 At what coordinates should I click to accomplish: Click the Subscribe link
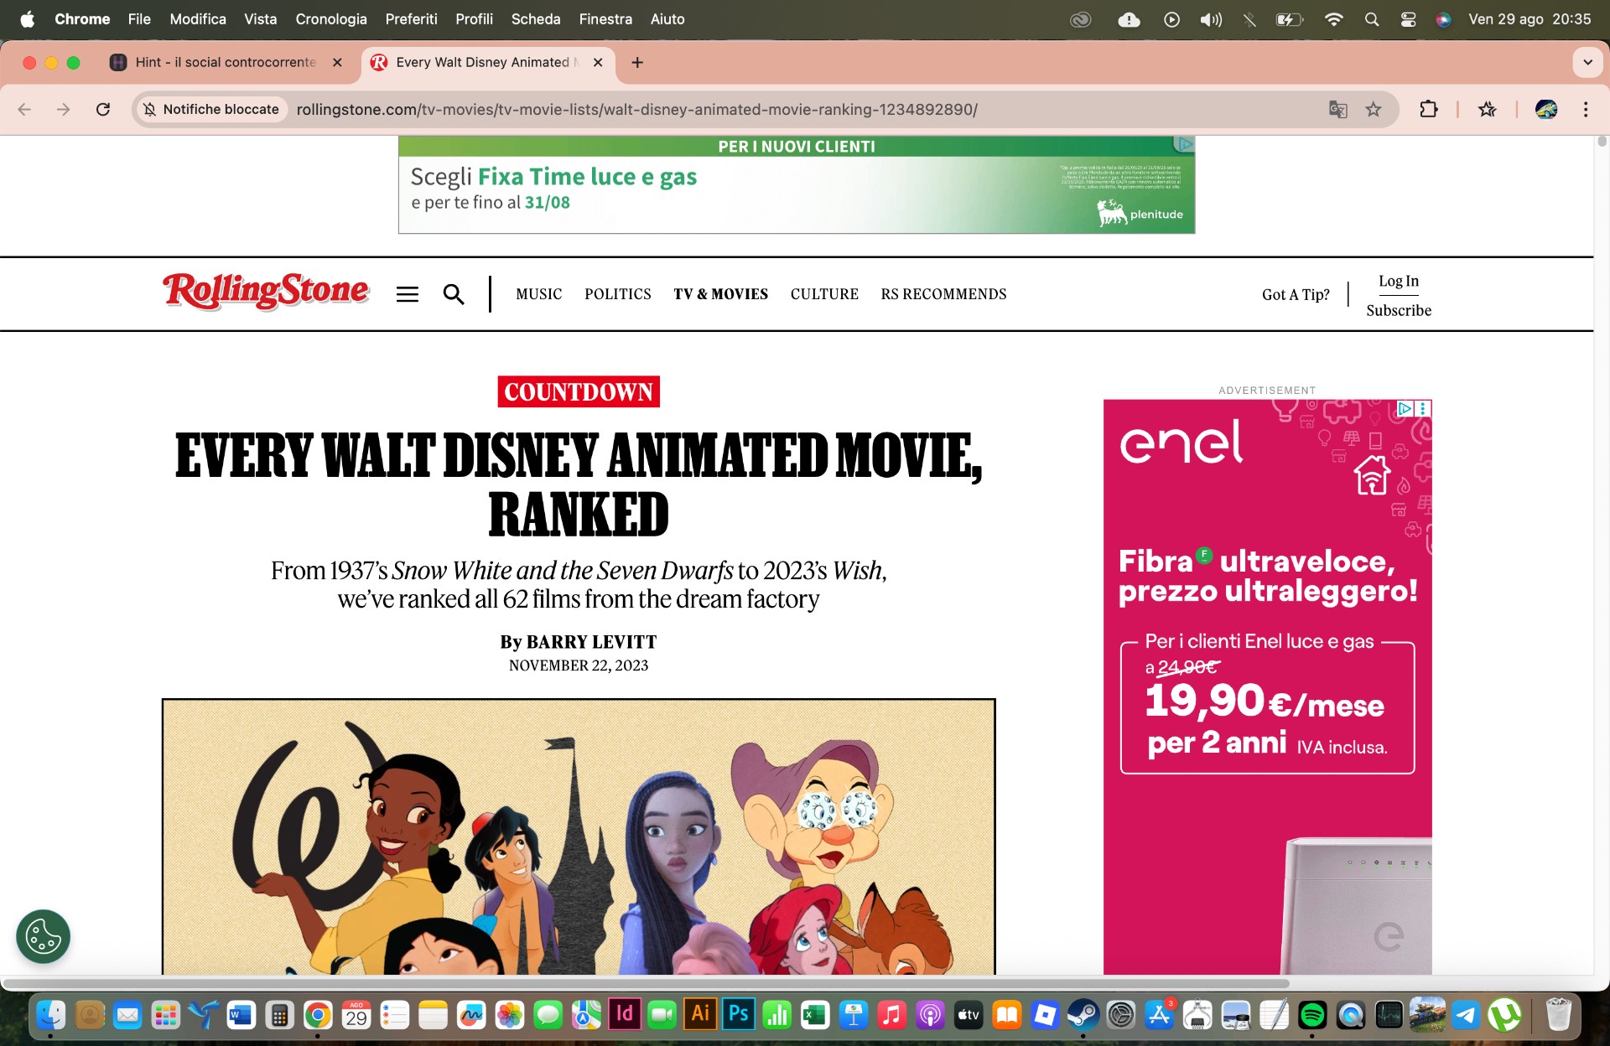(1398, 310)
